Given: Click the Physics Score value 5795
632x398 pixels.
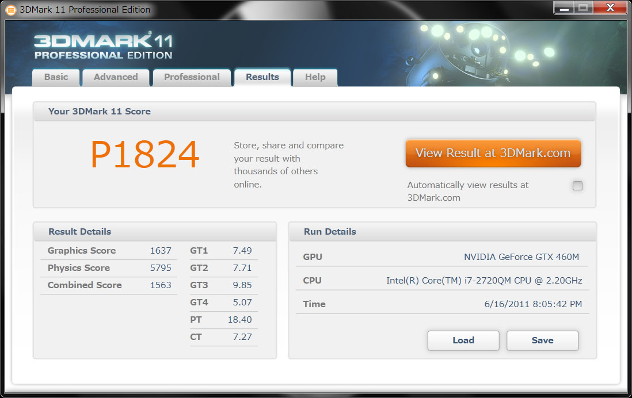Looking at the screenshot, I should coord(161,268).
